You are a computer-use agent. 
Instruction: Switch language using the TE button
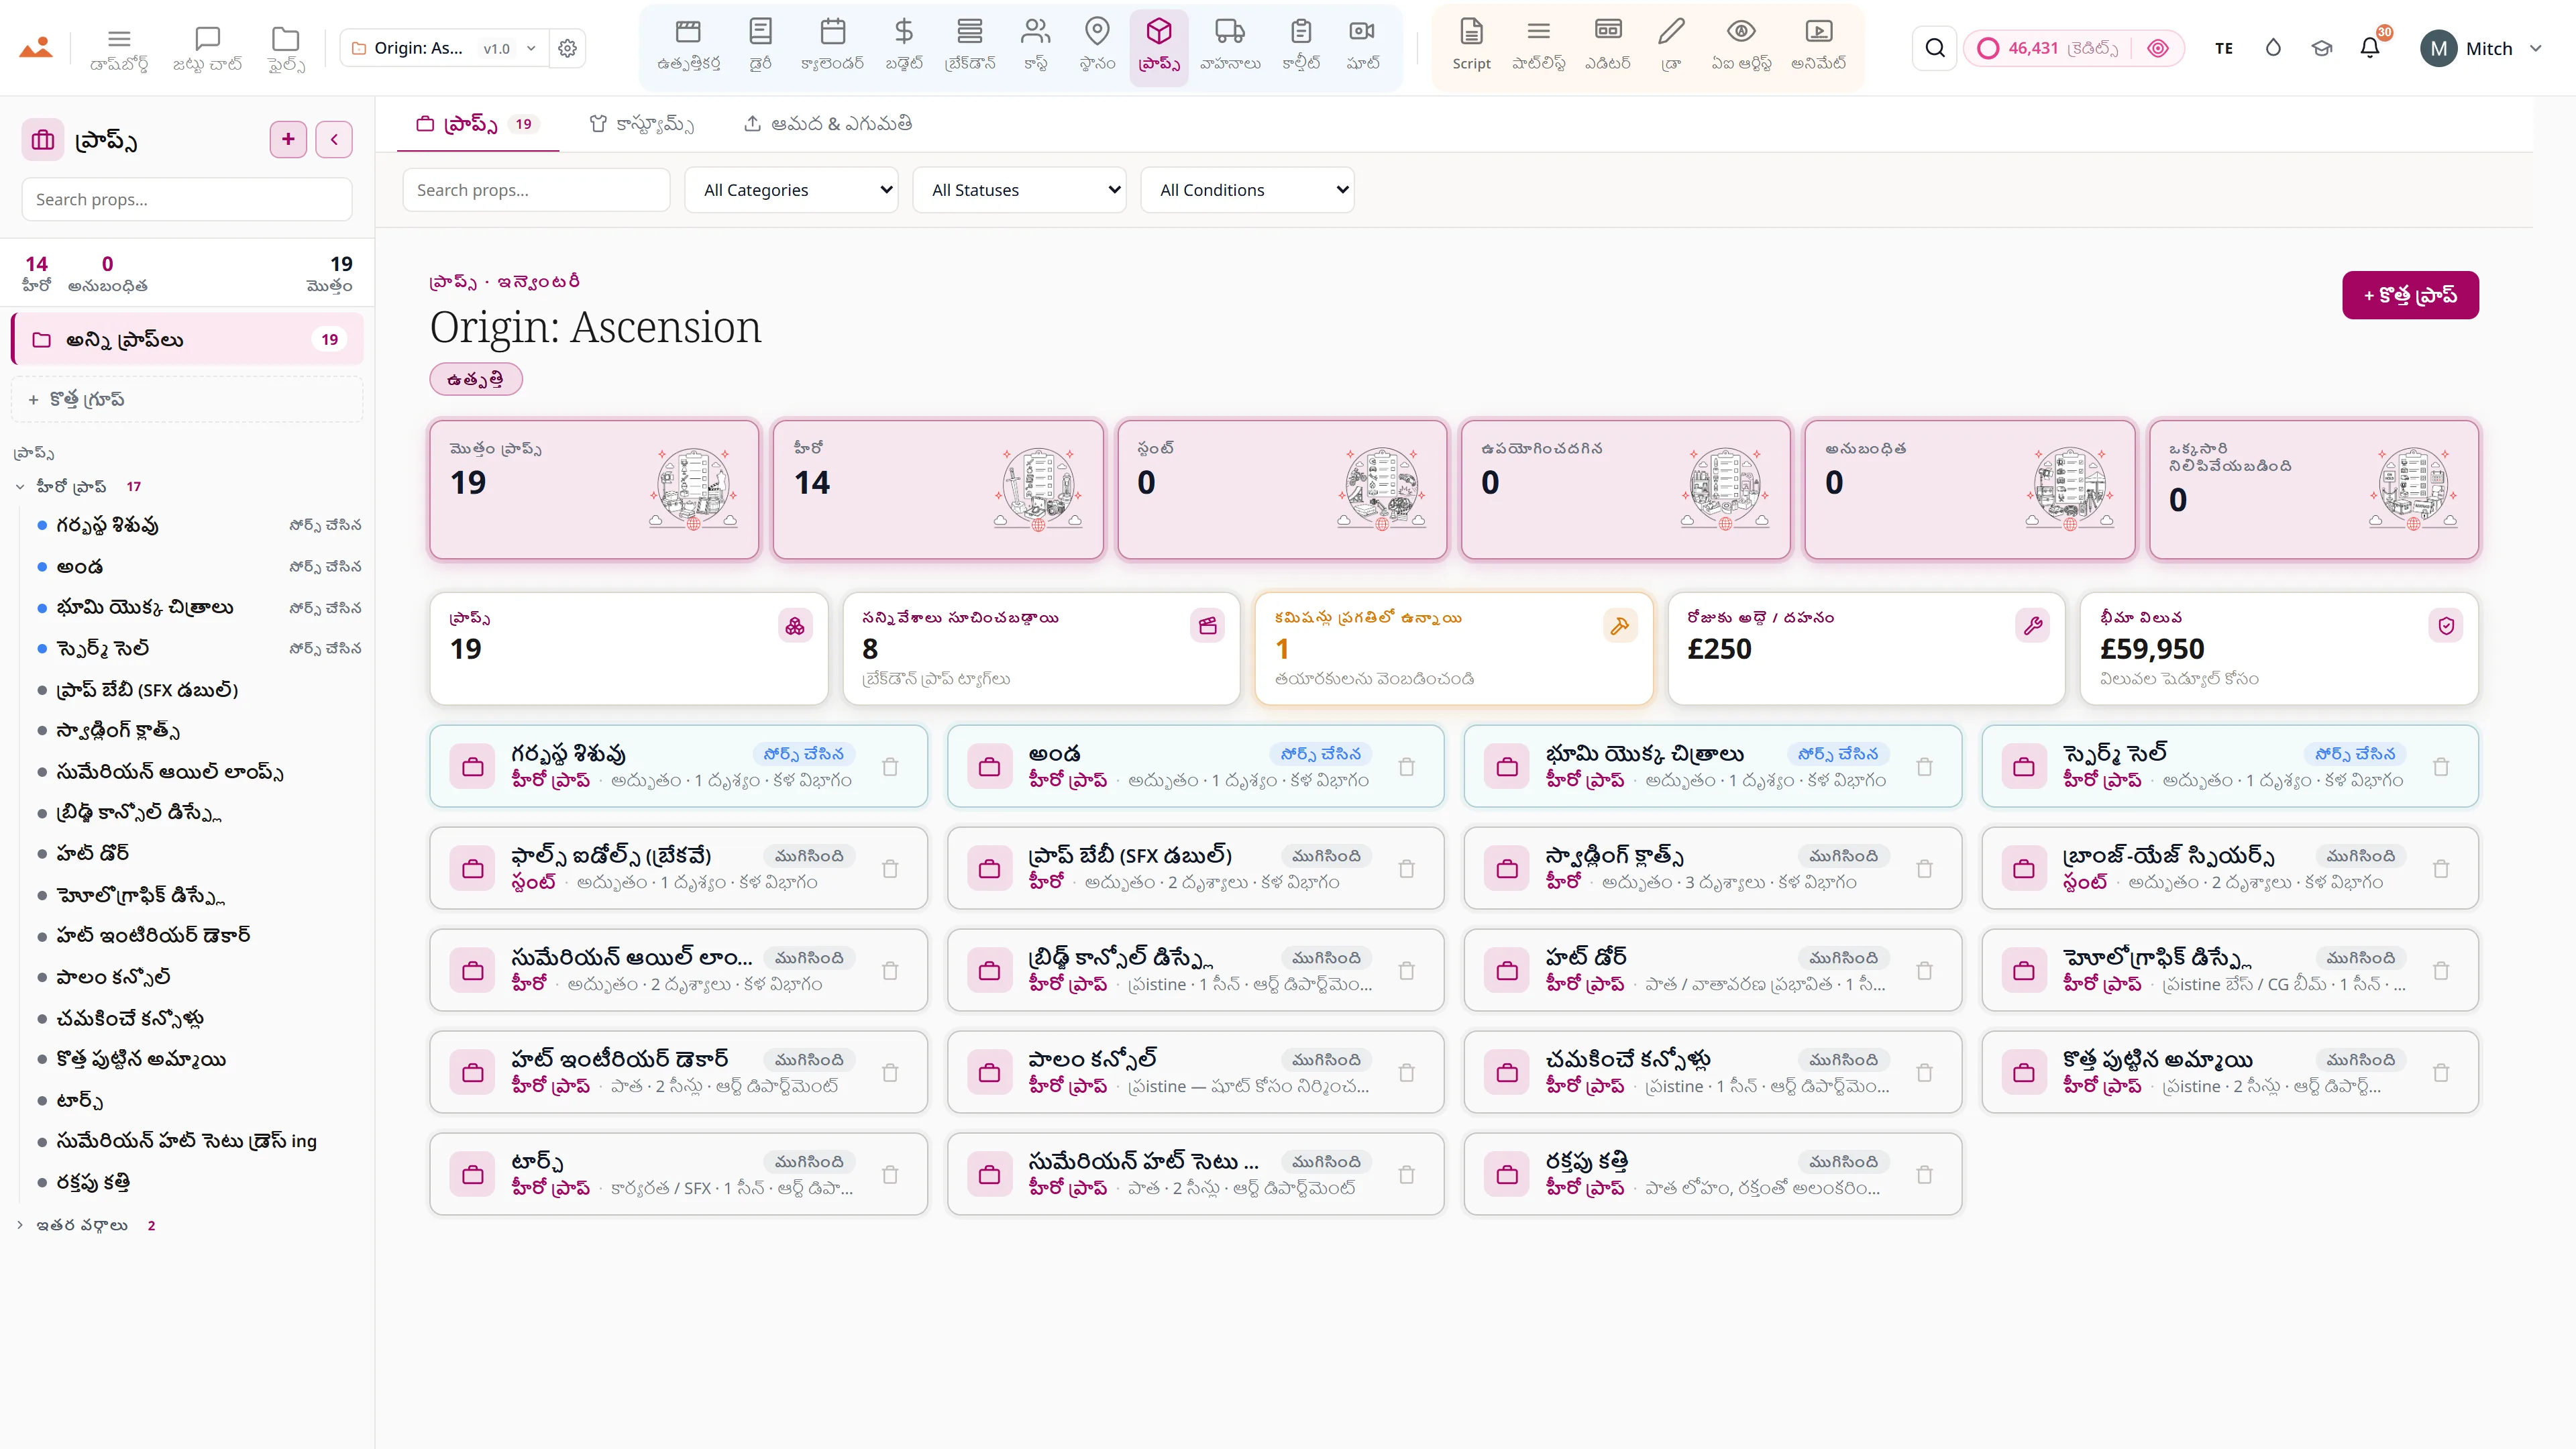pos(2224,48)
